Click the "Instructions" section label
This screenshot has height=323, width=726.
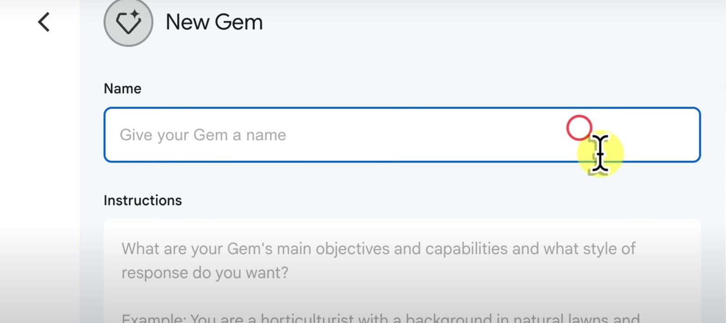click(143, 200)
